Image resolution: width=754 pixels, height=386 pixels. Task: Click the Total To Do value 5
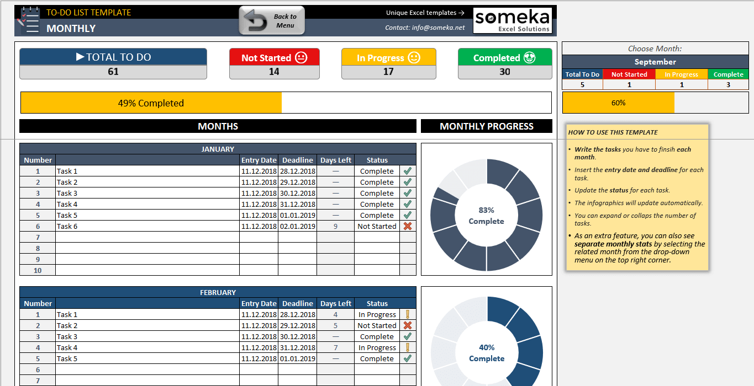(582, 84)
